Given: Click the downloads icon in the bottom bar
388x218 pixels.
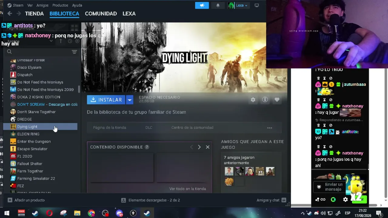Looking at the screenshot, I should 123,200.
